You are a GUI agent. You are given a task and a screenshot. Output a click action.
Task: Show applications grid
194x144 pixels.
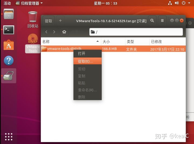point(9,137)
